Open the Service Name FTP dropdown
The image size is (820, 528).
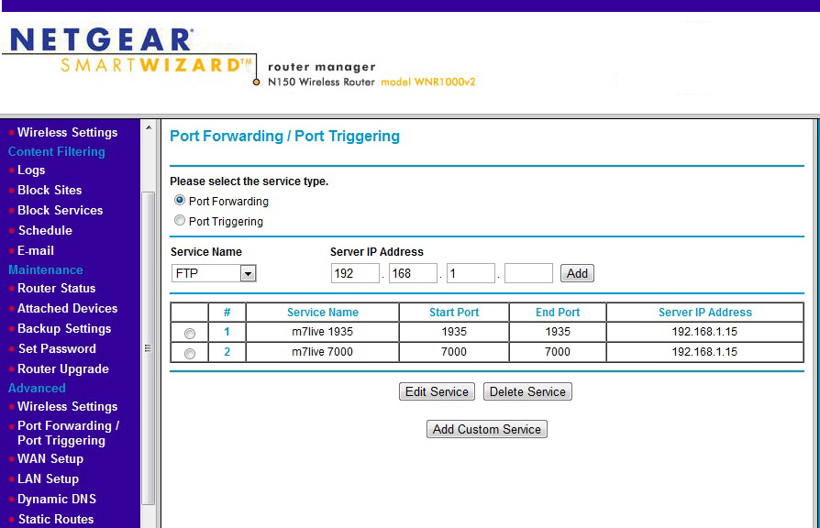214,273
